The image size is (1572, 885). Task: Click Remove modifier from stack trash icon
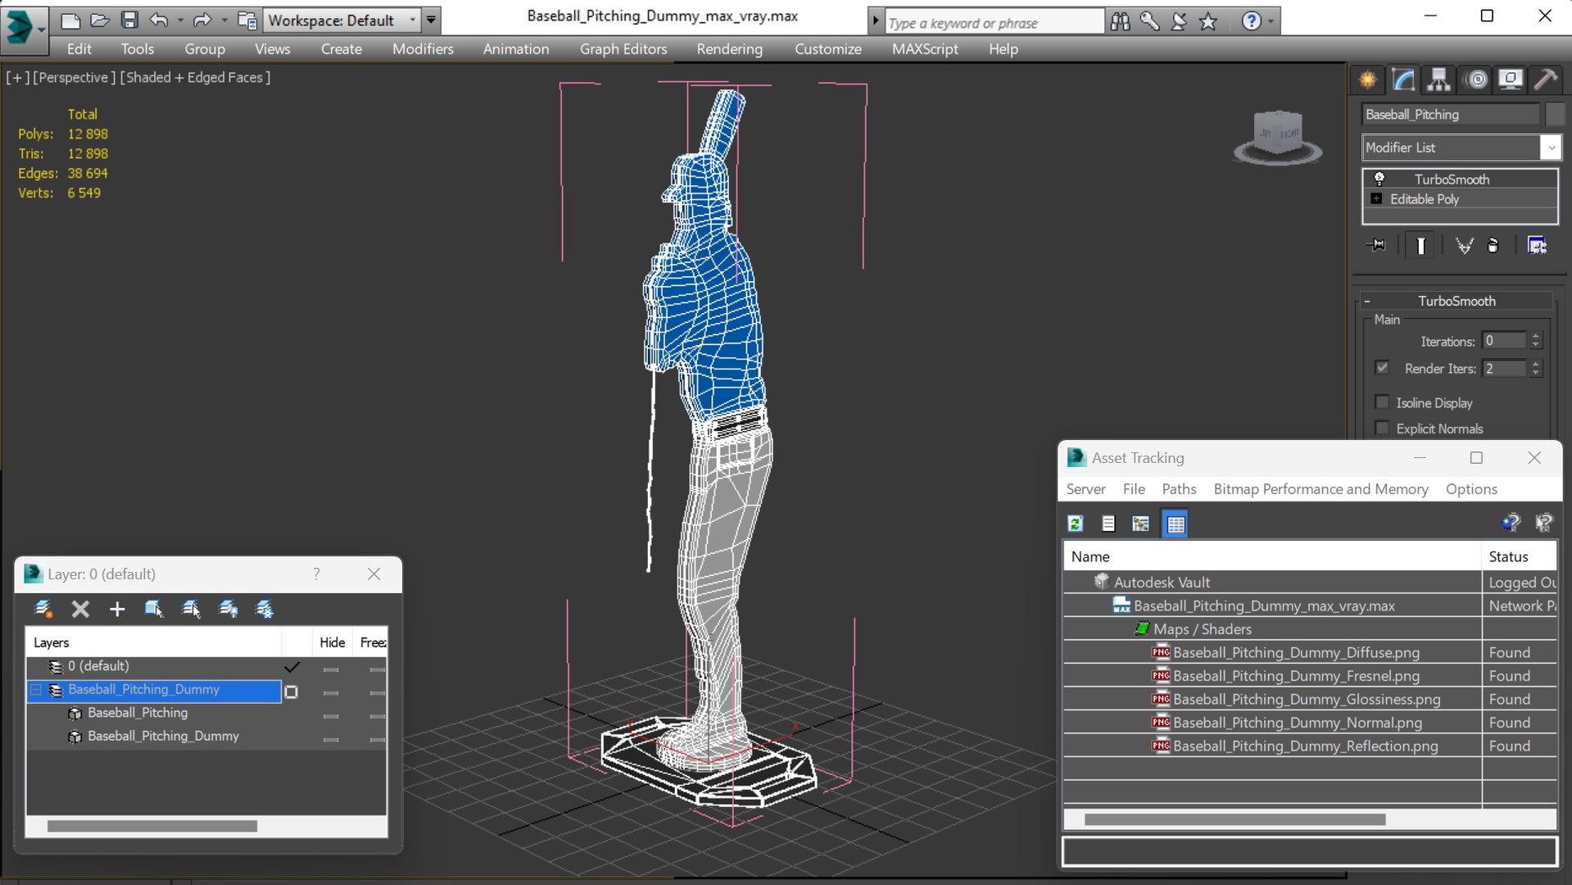tap(1493, 245)
